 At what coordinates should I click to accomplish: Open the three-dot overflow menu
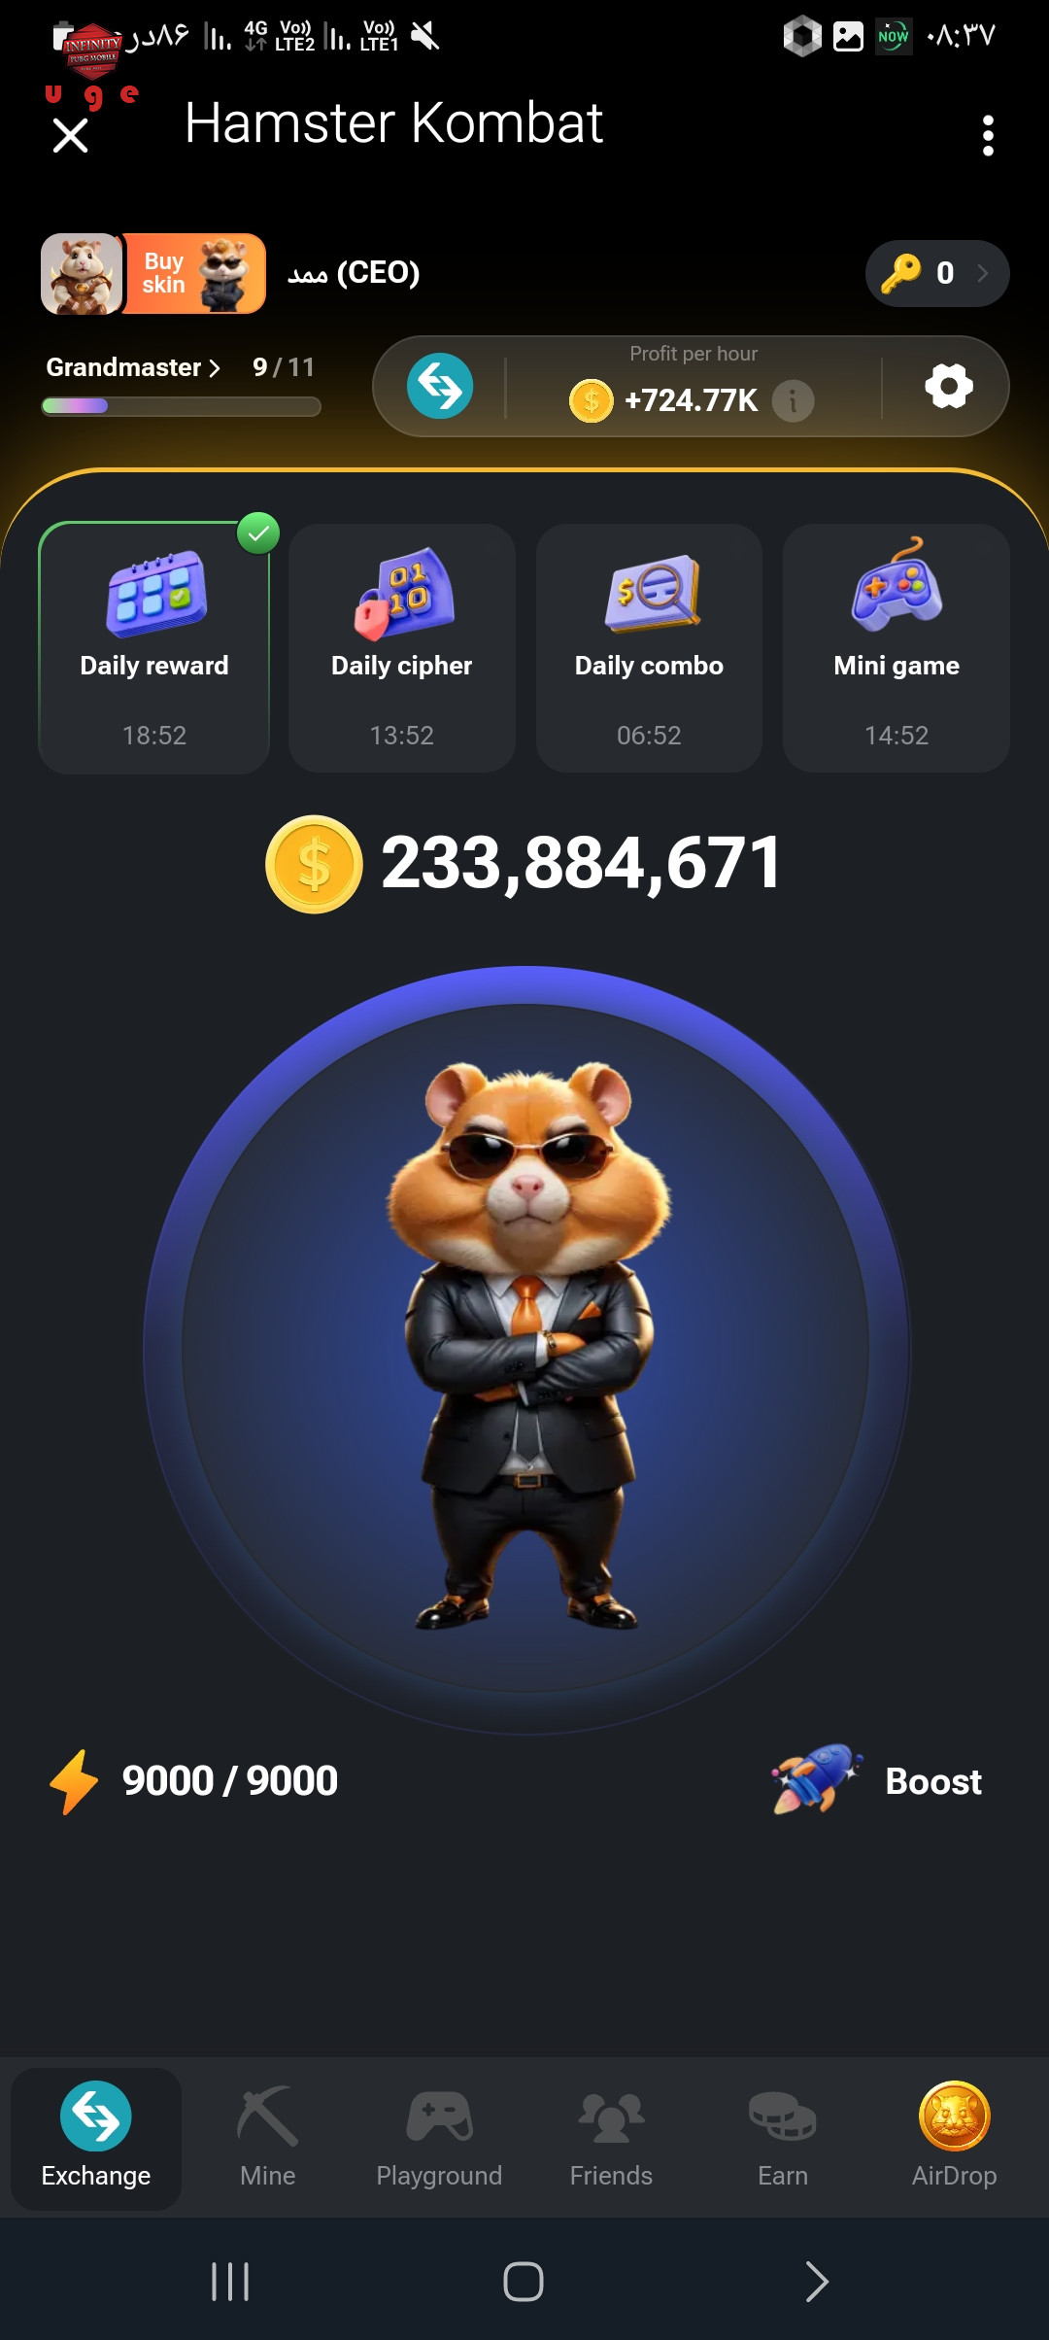tap(988, 135)
